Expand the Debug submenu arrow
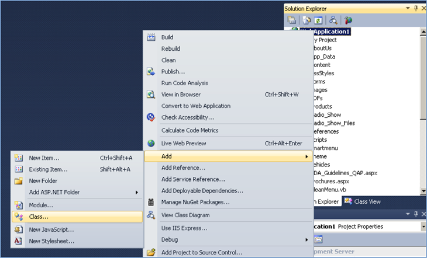 click(x=307, y=239)
